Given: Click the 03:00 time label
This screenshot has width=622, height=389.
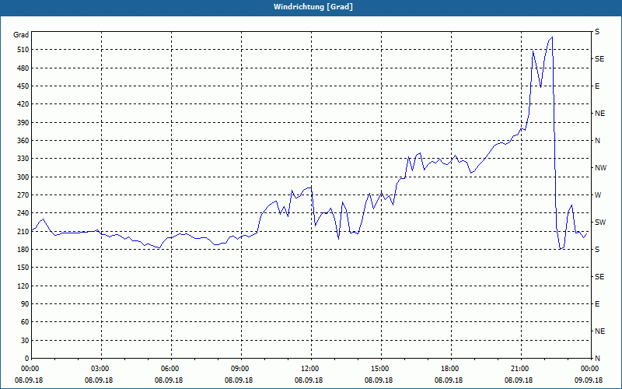Looking at the screenshot, I should pos(100,368).
